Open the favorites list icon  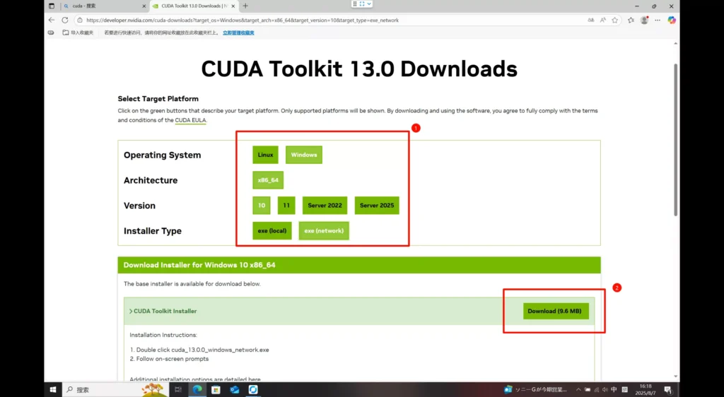point(630,20)
